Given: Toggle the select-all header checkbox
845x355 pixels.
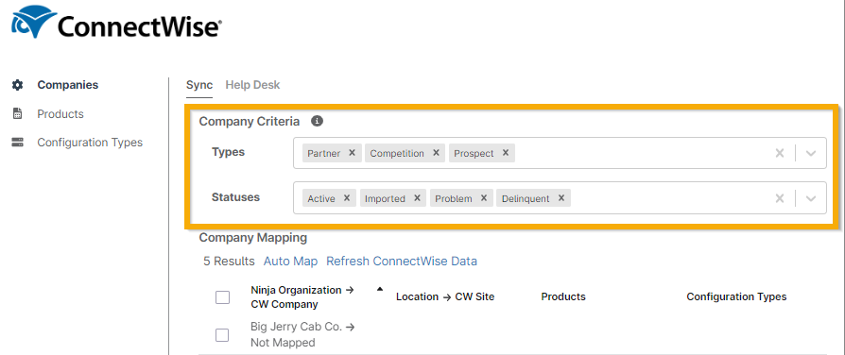Looking at the screenshot, I should point(222,296).
